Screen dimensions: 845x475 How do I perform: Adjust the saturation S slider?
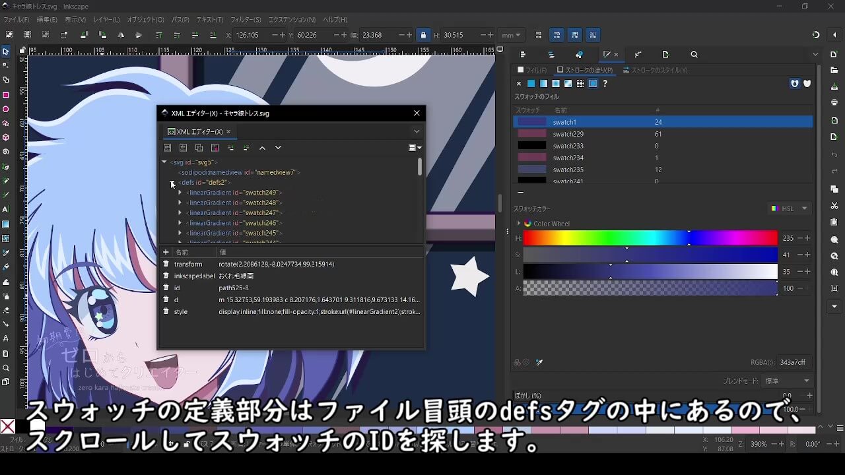pyautogui.click(x=650, y=255)
